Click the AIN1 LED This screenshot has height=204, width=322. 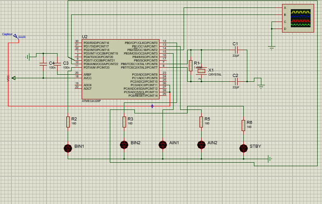[163, 144]
